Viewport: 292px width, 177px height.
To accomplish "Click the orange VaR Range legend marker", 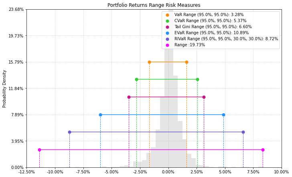I will 167,15.
